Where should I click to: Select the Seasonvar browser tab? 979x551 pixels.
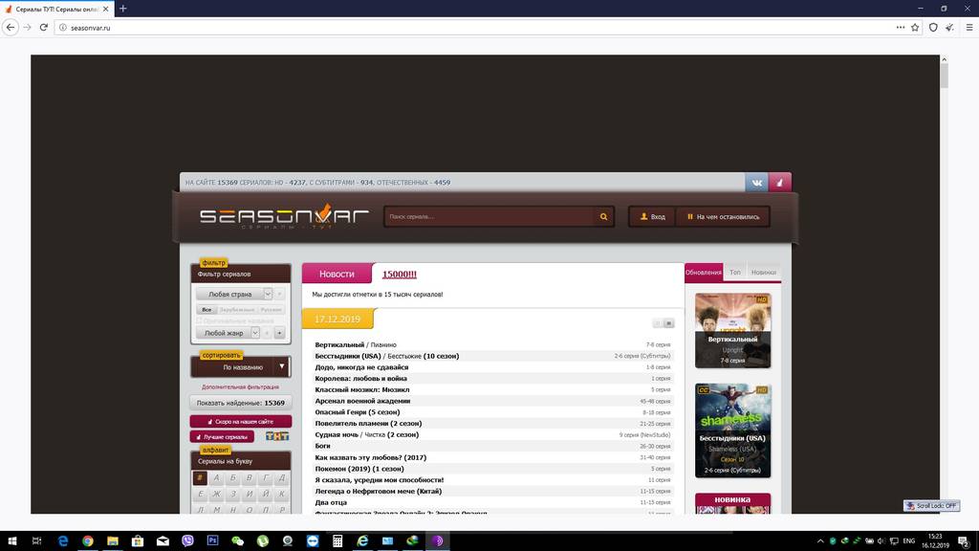(x=57, y=9)
